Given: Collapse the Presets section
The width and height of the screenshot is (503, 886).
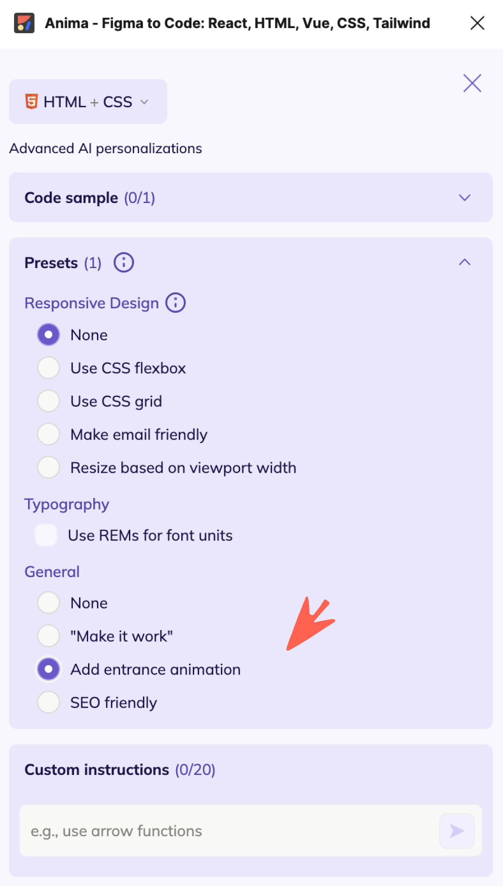Looking at the screenshot, I should click(x=465, y=262).
